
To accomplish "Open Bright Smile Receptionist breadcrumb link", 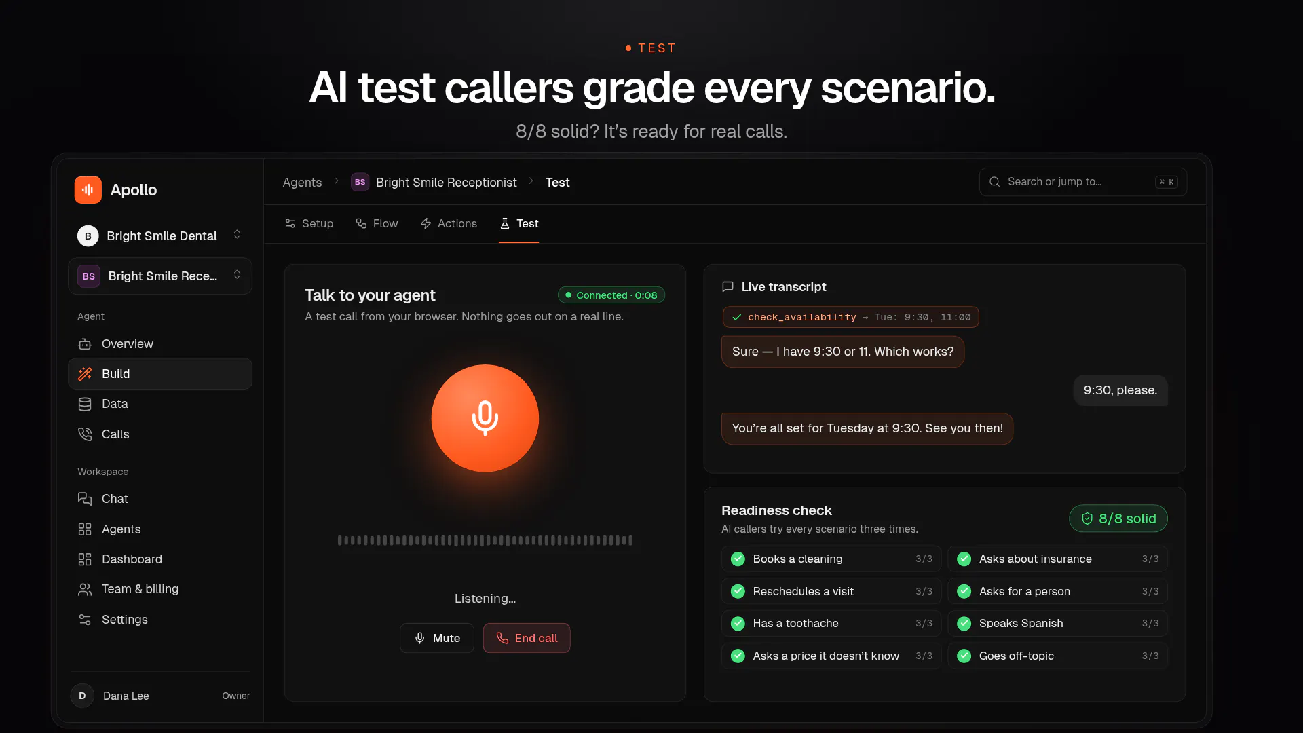I will coord(447,183).
